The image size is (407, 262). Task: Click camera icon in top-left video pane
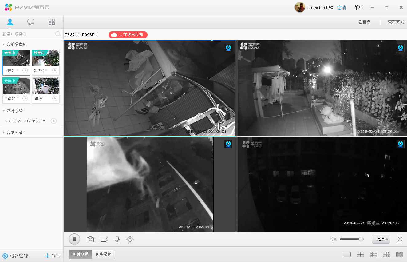(x=228, y=48)
